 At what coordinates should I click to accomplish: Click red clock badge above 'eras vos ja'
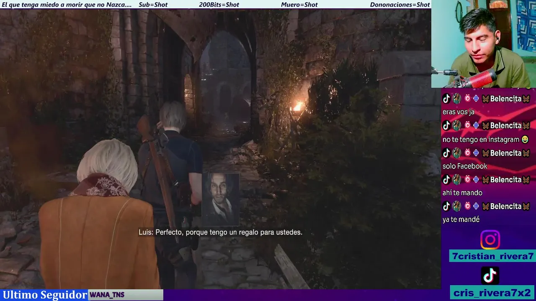click(x=467, y=99)
